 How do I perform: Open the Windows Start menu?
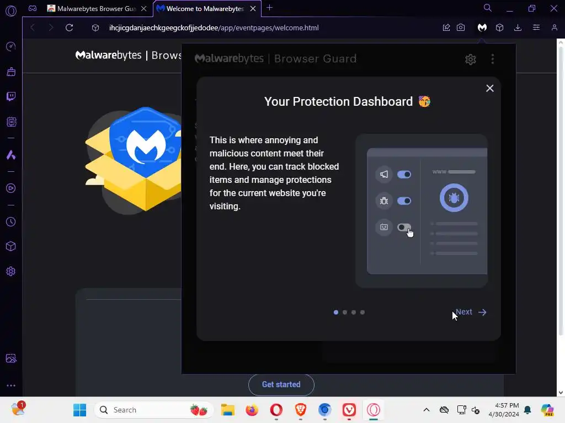[x=79, y=410]
